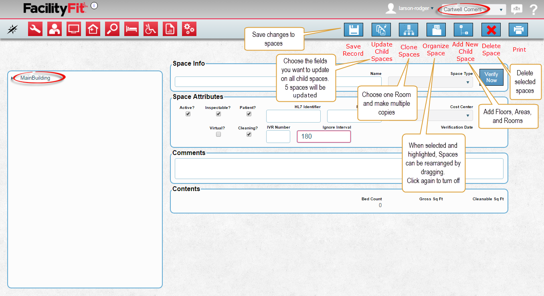Open the red wrench maintenance module
This screenshot has height=296, width=544.
(x=35, y=29)
